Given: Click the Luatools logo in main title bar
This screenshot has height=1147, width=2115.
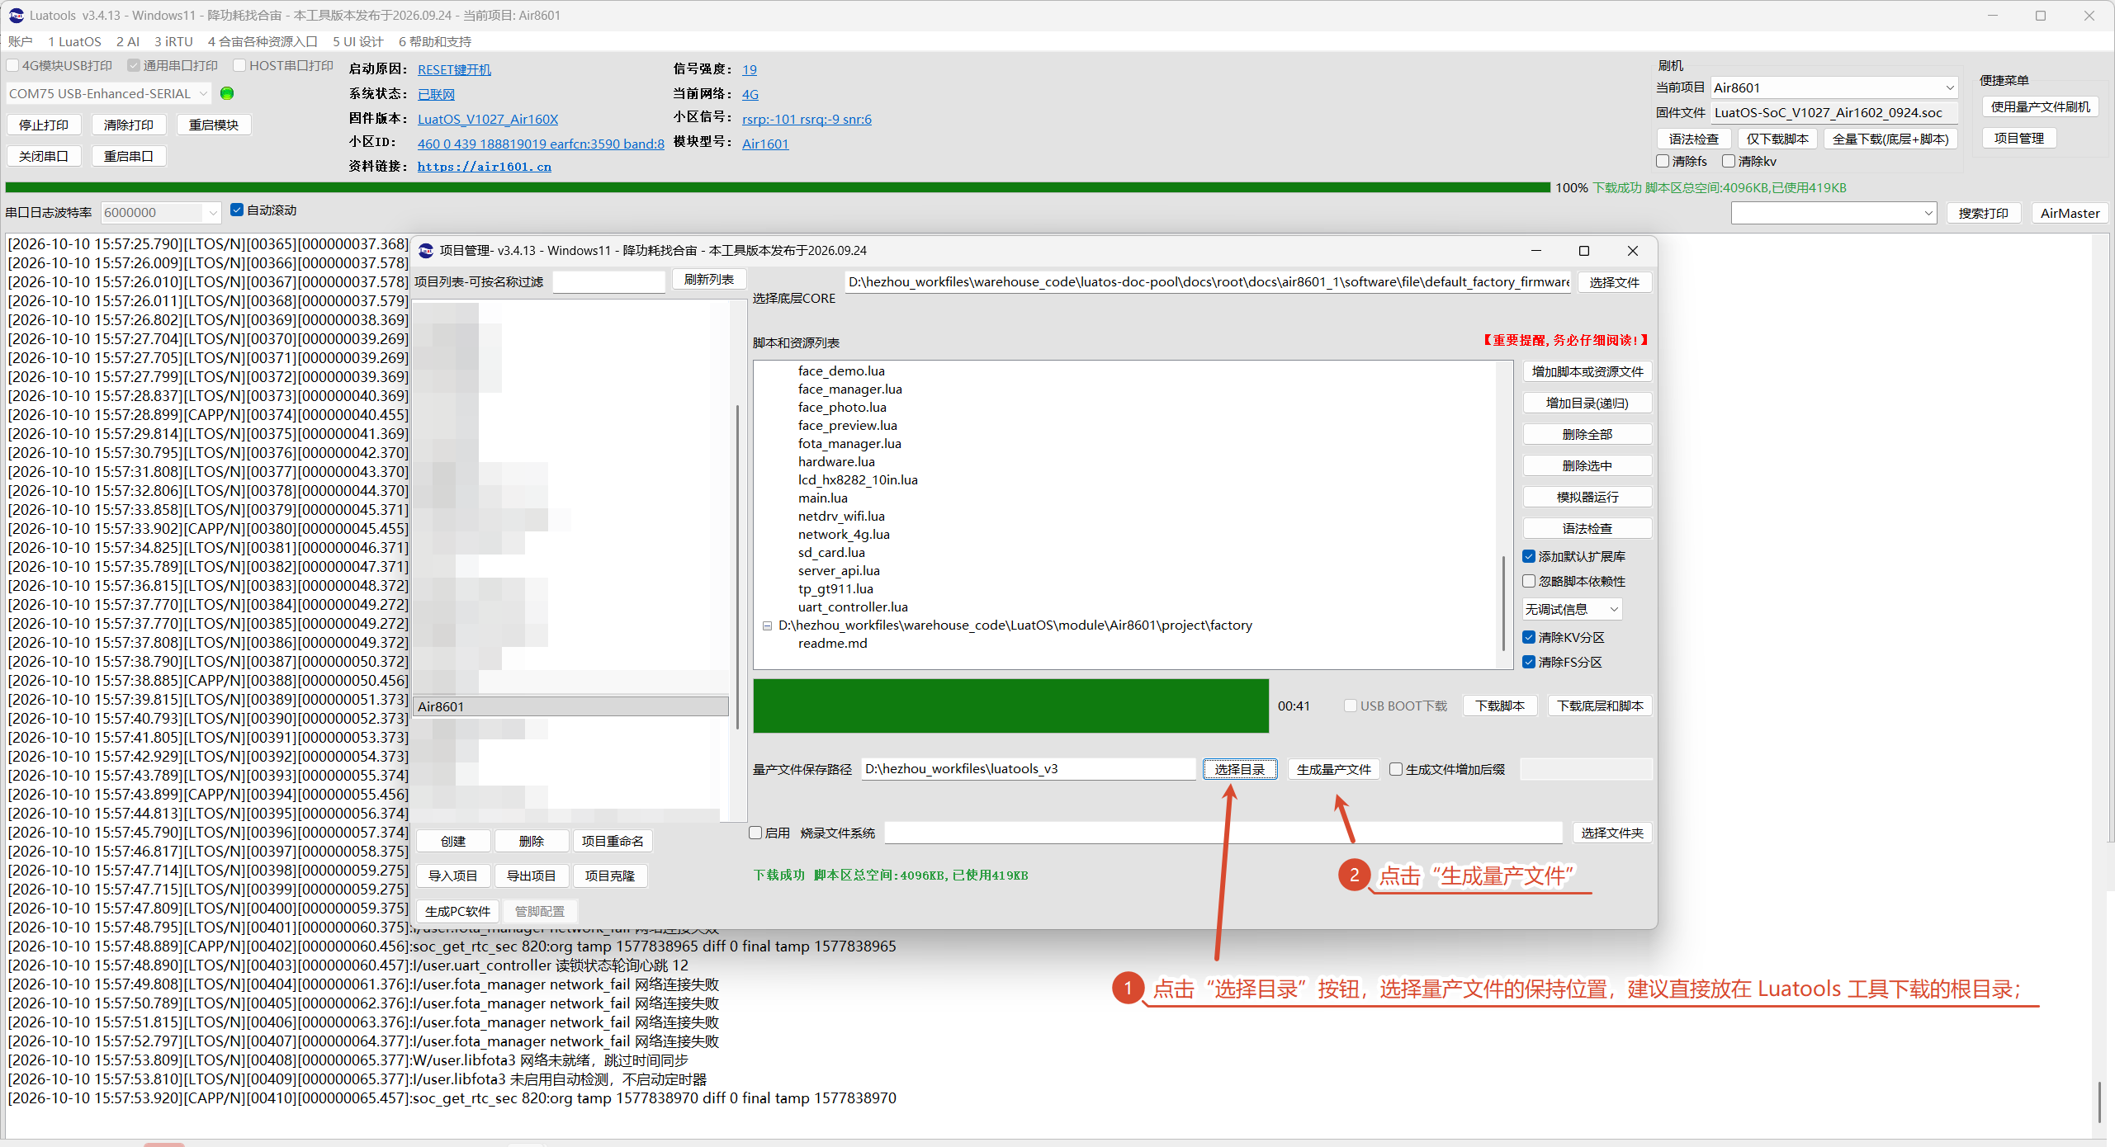Looking at the screenshot, I should coord(16,15).
